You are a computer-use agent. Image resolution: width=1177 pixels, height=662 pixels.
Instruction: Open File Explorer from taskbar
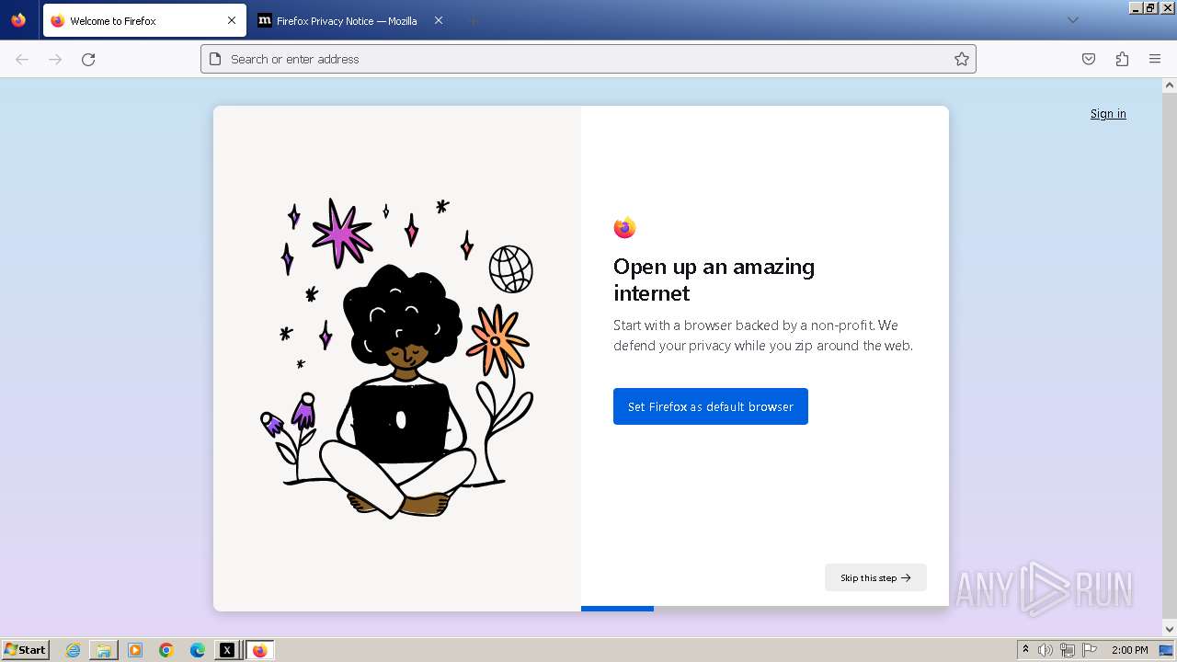[x=104, y=650]
